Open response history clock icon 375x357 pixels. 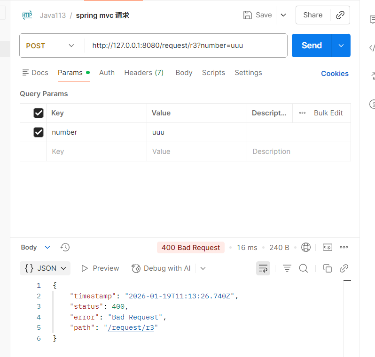(65, 247)
